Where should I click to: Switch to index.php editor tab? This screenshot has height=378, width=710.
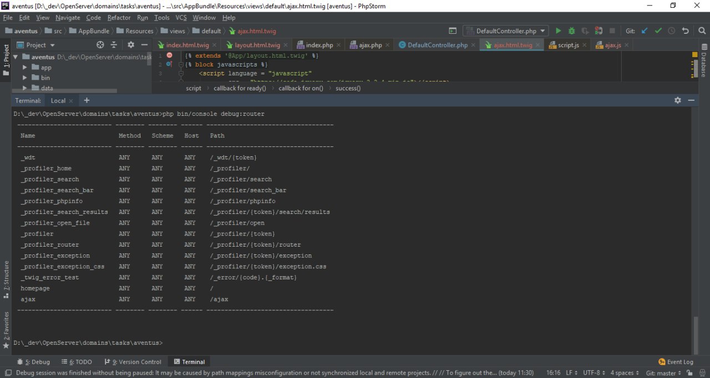(319, 45)
